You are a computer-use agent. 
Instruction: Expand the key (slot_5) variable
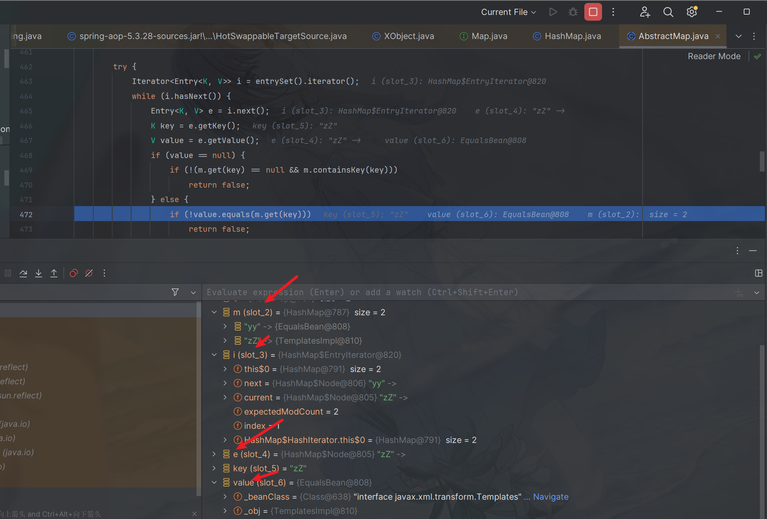coord(214,468)
